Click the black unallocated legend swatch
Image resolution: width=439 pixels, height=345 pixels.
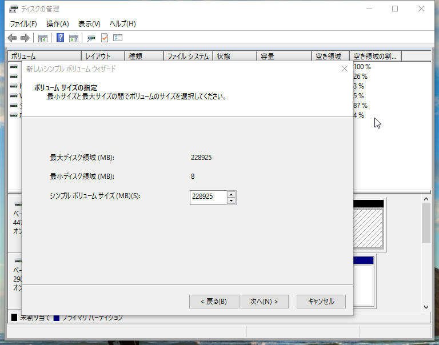tap(14, 318)
